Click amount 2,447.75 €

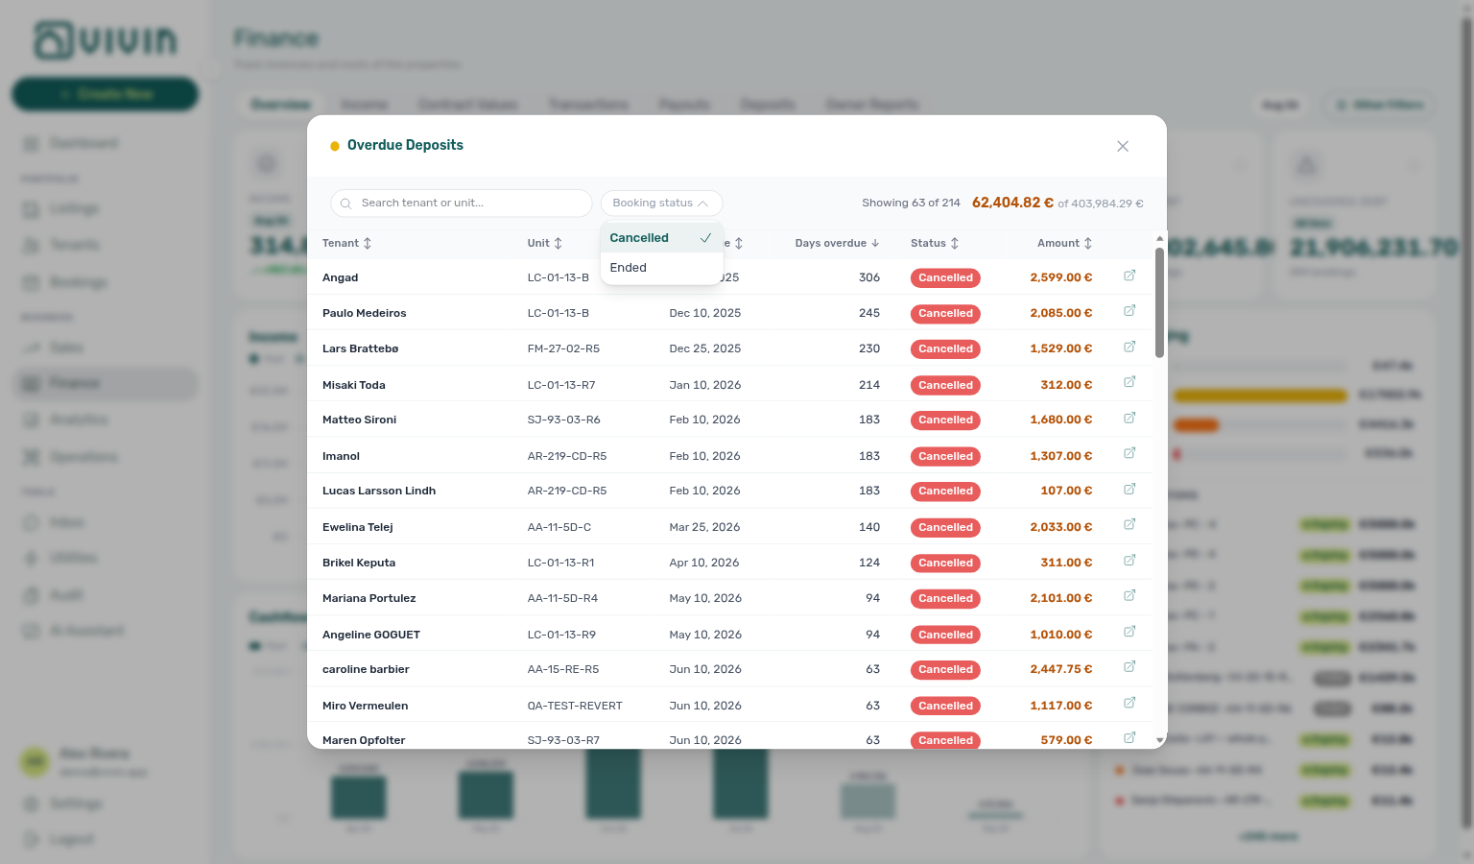[1061, 670]
